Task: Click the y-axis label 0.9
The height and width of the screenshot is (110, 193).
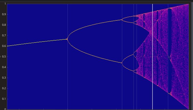Action: tap(4, 14)
